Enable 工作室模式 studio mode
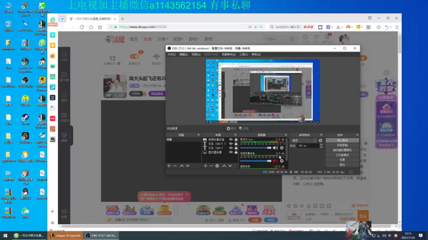Viewport: 428px width, 240px height. [342, 155]
